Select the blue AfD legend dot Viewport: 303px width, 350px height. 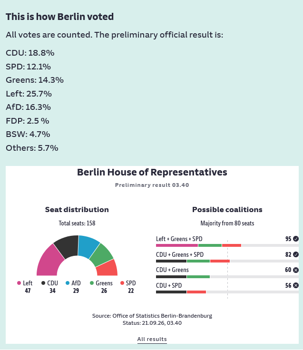coord(68,283)
